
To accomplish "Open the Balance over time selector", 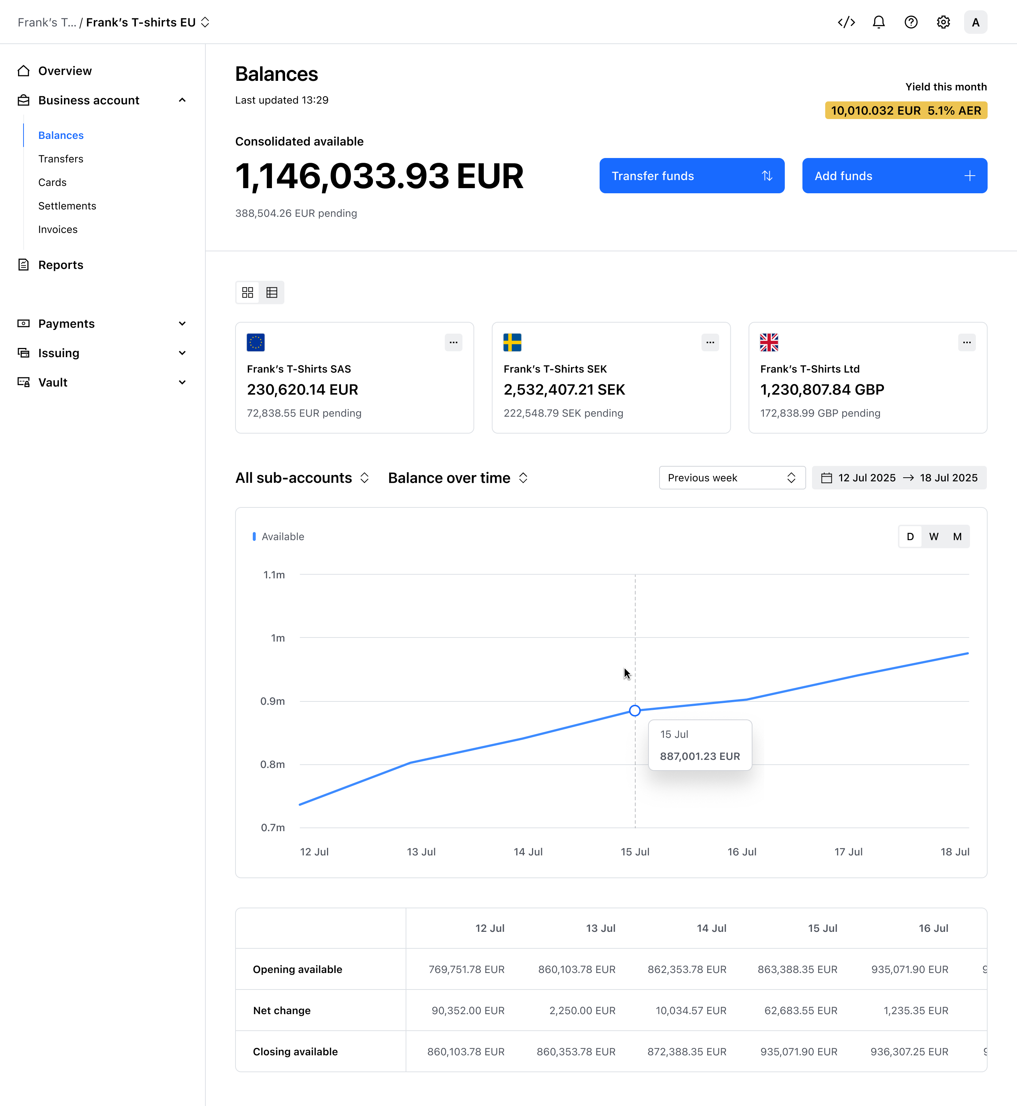I will click(458, 478).
